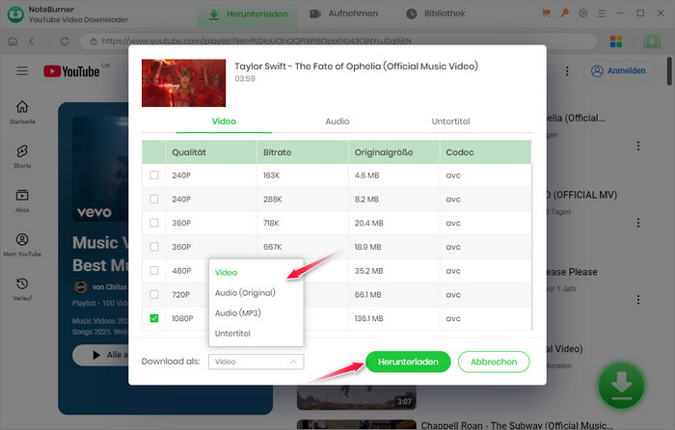675x430 pixels.
Task: Collapse the Download als combo box
Action: click(x=256, y=362)
